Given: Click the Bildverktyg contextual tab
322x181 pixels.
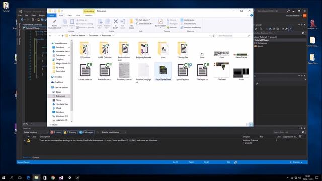Looking at the screenshot, I should point(89,11).
